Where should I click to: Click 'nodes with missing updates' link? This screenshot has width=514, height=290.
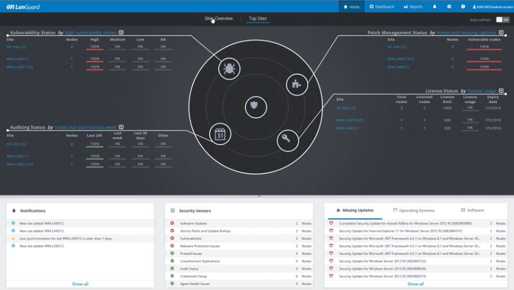466,33
